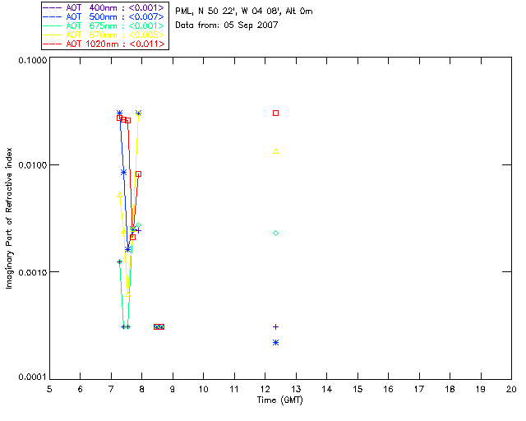Click the y-axis tick label 0.1000
This screenshot has height=421, width=526.
(x=33, y=60)
